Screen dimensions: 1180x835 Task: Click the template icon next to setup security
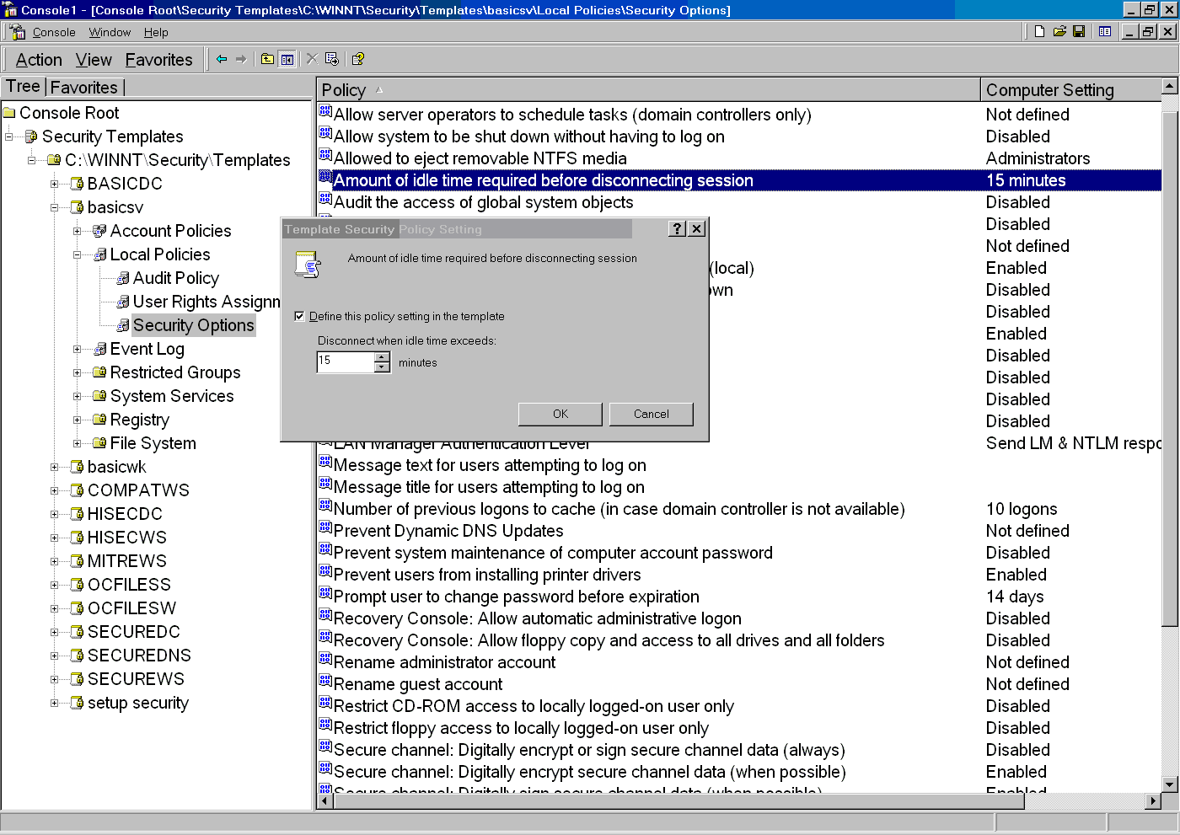click(x=78, y=703)
